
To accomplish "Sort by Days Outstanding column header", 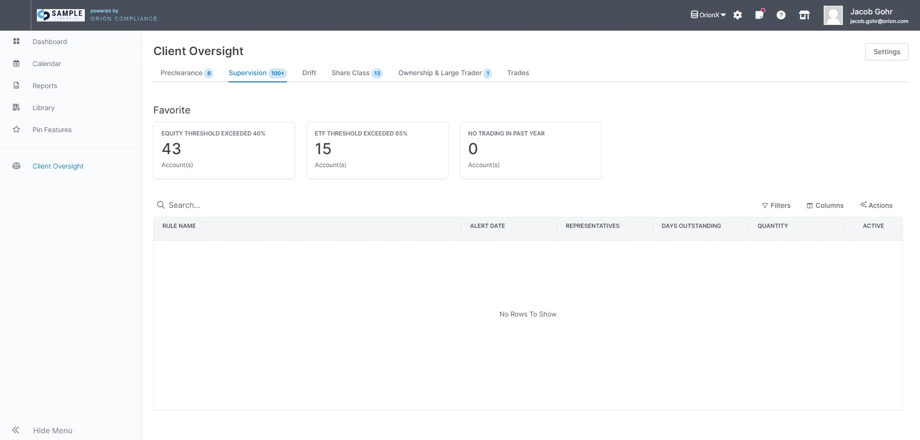I will pos(691,226).
